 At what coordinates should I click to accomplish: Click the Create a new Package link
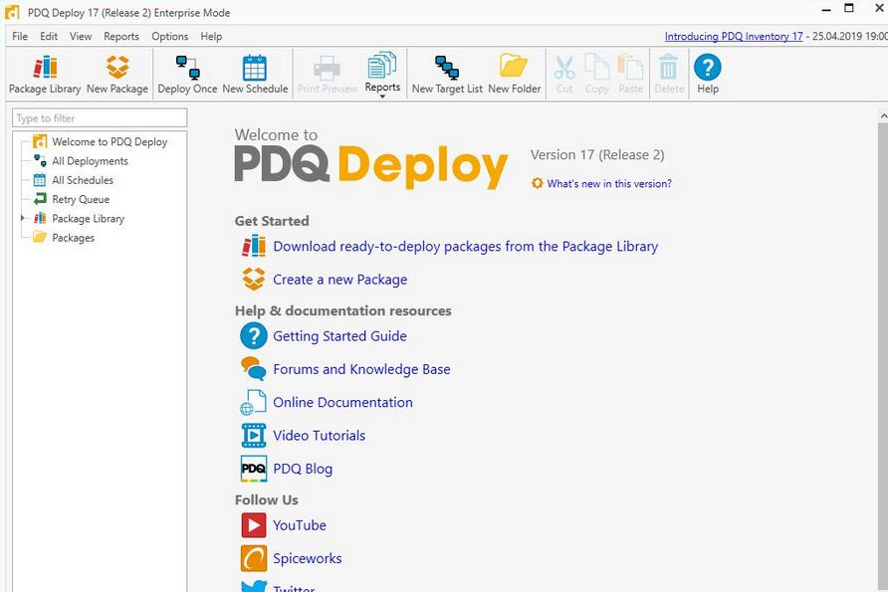pos(339,279)
